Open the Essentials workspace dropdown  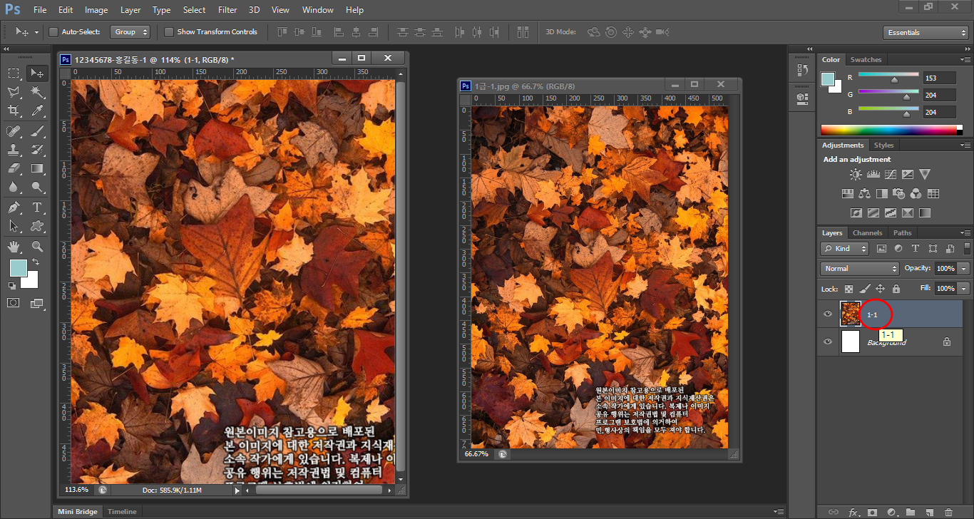(925, 33)
